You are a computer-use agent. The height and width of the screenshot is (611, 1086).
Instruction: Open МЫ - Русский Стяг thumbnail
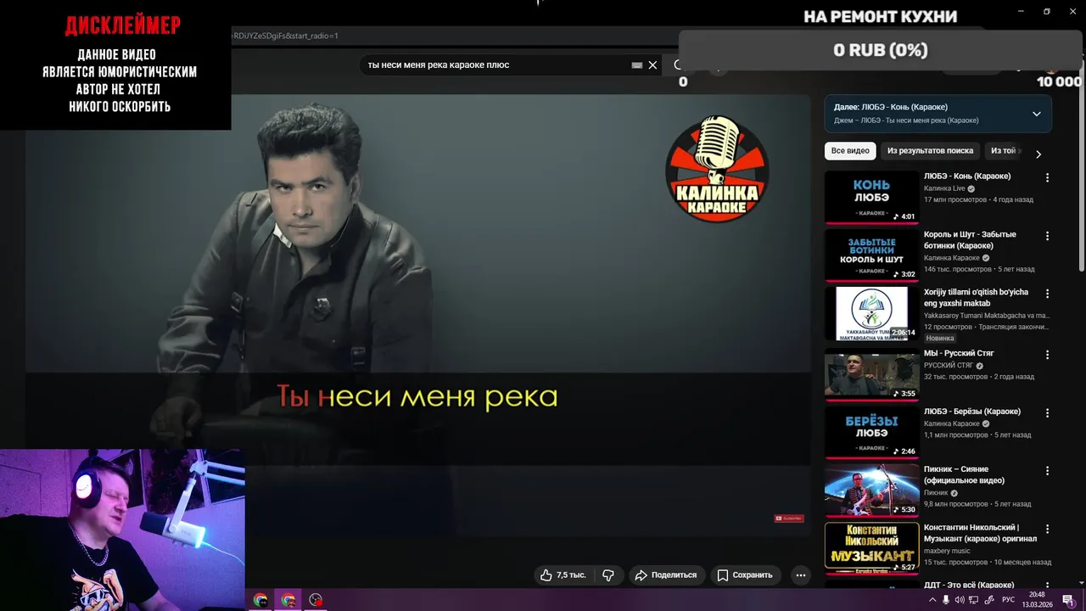click(871, 373)
